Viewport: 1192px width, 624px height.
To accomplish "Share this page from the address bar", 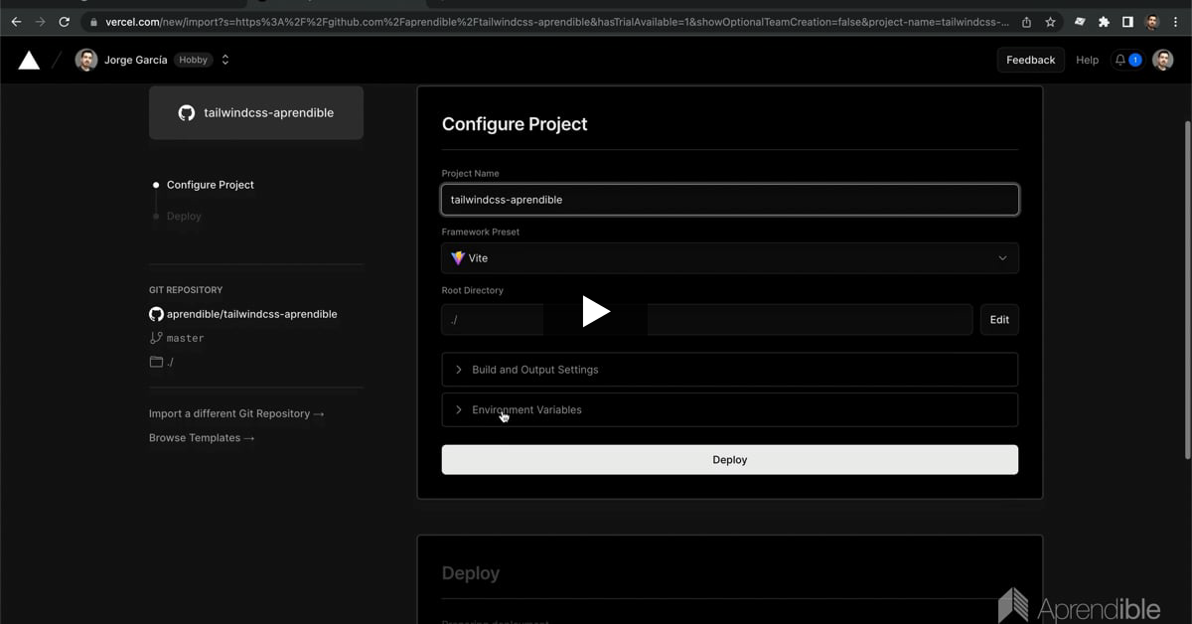I will pyautogui.click(x=1026, y=22).
